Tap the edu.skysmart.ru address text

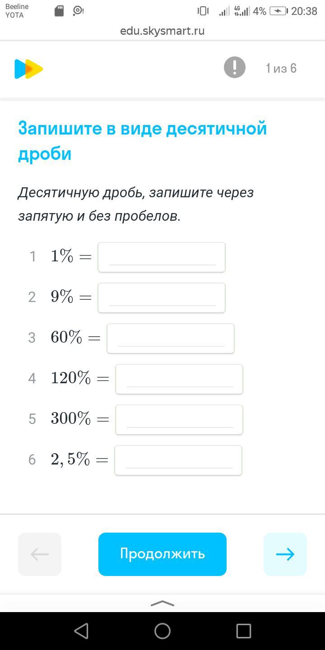pyautogui.click(x=162, y=31)
